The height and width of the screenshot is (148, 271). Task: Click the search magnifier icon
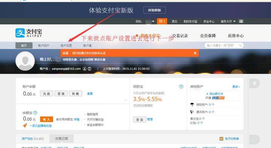(x=240, y=45)
